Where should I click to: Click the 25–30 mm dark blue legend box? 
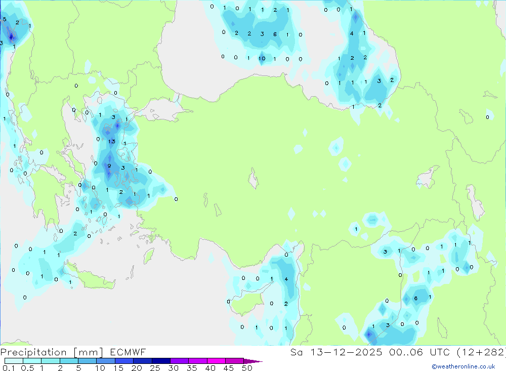[x=161, y=361]
